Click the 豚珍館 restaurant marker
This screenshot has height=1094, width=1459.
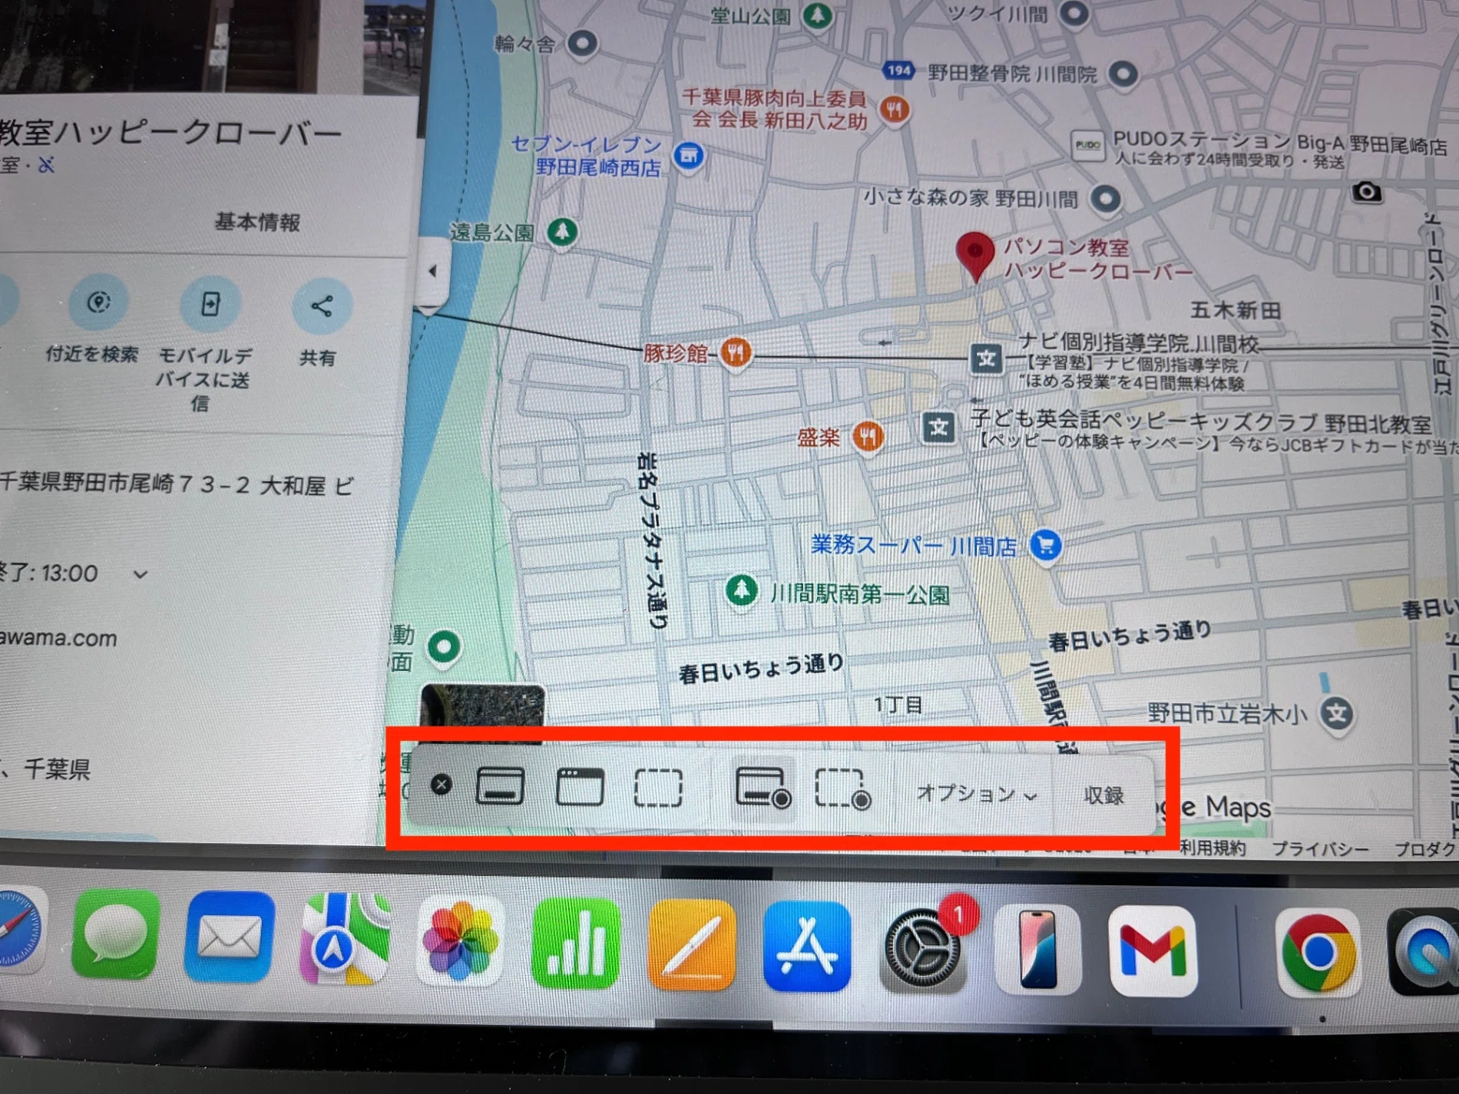736,354
